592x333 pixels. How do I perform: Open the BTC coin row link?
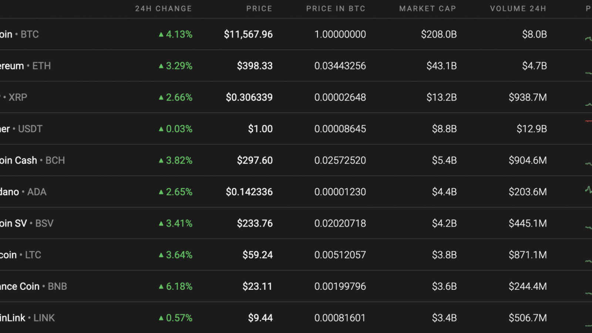click(19, 34)
